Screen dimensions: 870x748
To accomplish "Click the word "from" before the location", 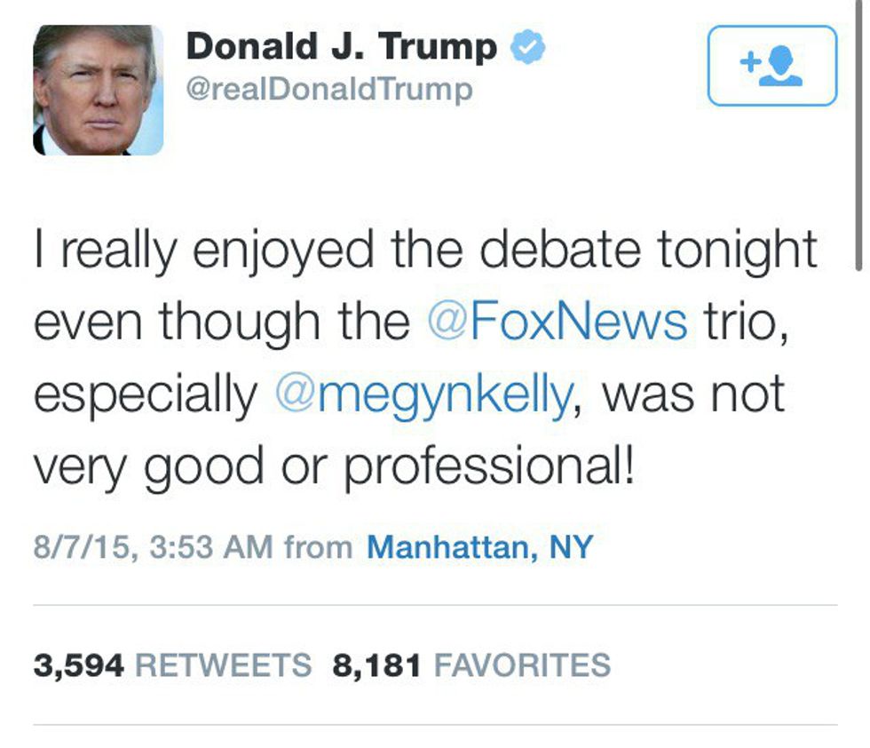I will (x=318, y=546).
